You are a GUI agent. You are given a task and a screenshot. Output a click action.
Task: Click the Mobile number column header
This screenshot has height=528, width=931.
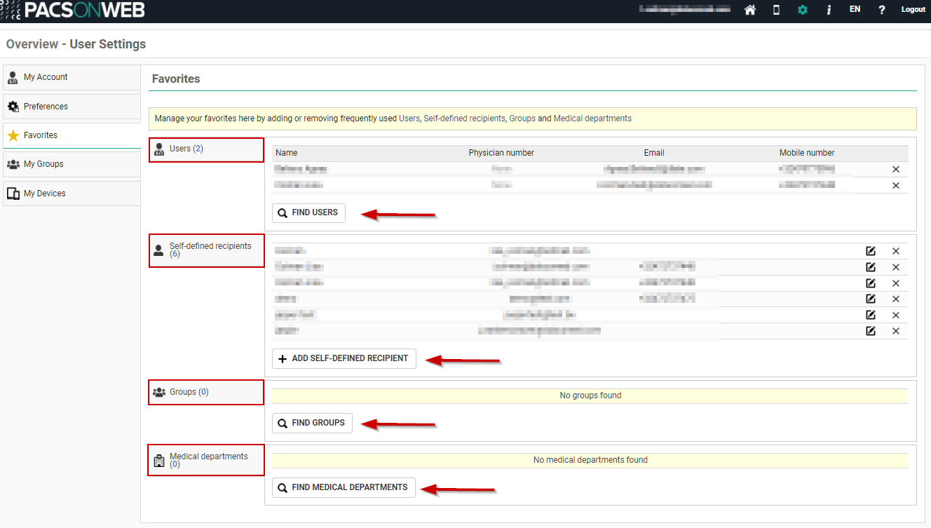tap(807, 153)
